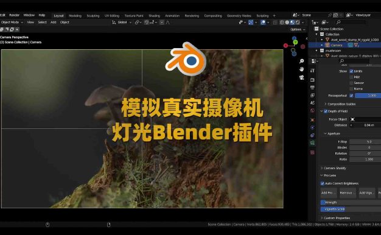This screenshot has height=235, width=381.
Task: Open the red checker properties tab below Camera Data
Action: (x=312, y=152)
